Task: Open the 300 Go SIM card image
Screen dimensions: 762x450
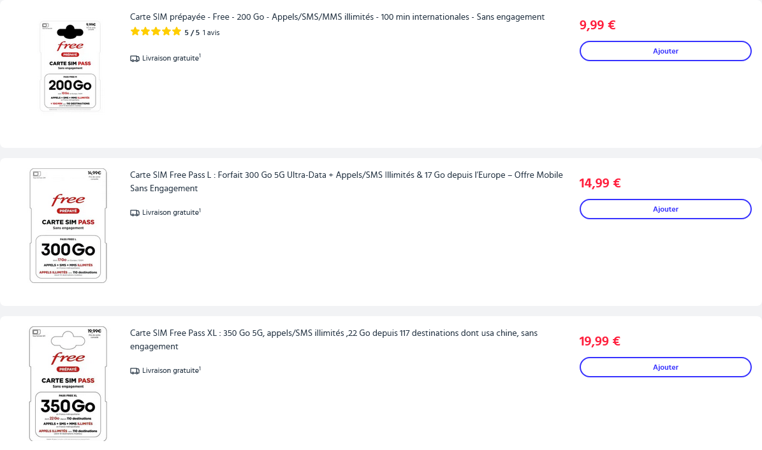Action: [68, 225]
